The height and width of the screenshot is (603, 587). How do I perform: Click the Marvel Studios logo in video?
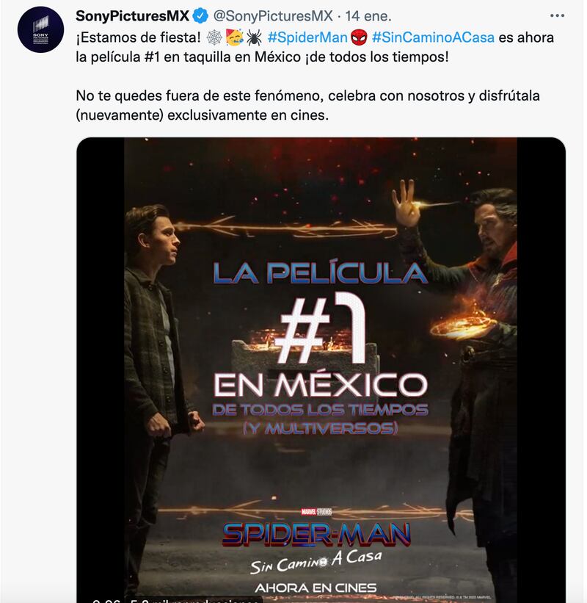click(316, 511)
